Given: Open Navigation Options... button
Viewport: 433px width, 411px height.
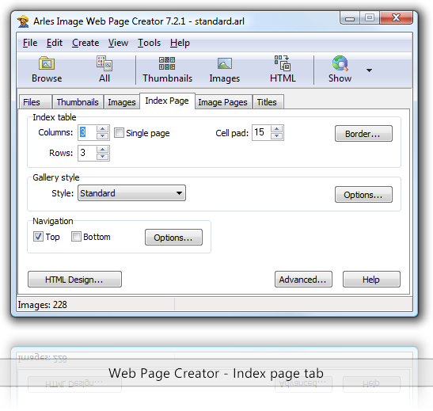Looking at the screenshot, I should coord(173,238).
